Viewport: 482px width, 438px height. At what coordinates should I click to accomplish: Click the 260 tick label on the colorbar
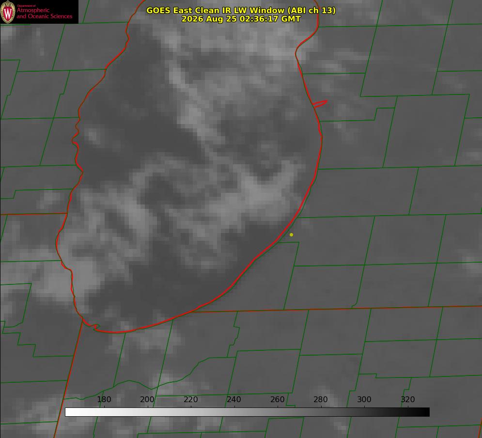coord(278,400)
